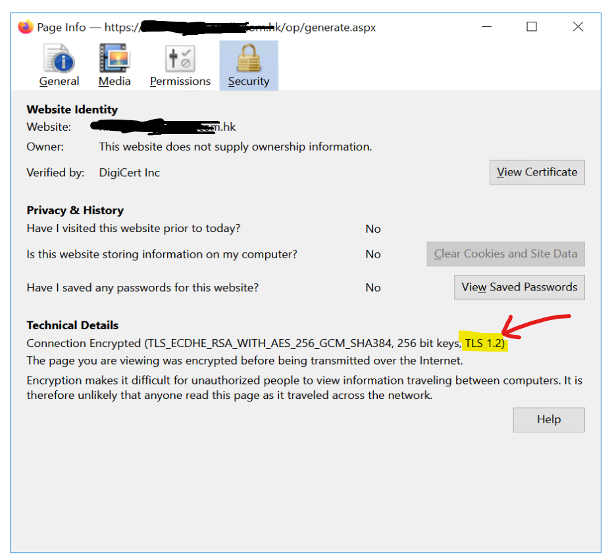Click the Help button

pos(548,419)
